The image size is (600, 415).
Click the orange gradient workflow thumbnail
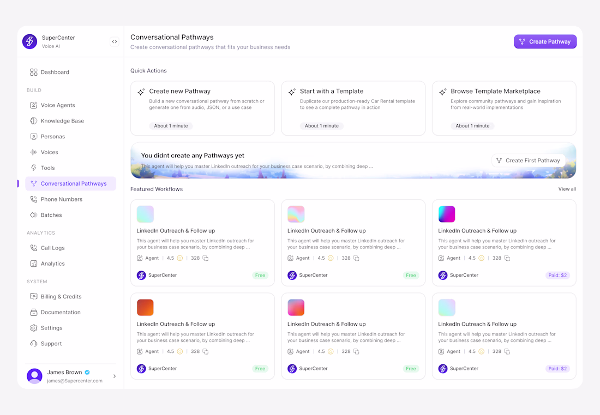(x=145, y=308)
